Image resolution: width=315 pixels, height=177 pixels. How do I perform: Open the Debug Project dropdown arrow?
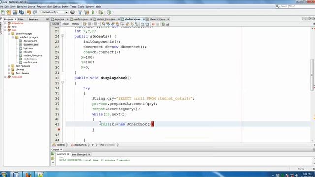click(x=105, y=12)
